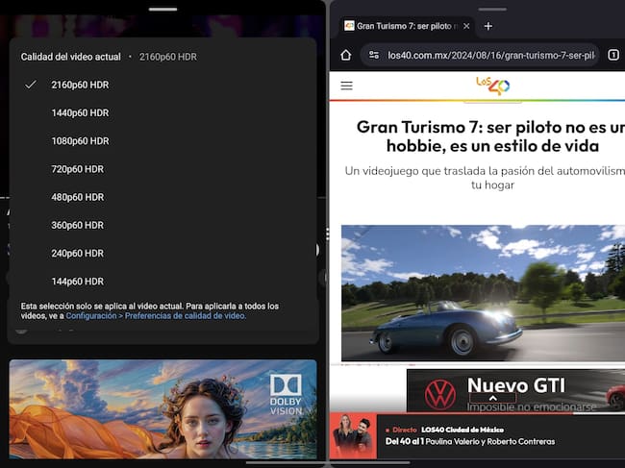This screenshot has height=468, width=625.
Task: Click the site settings icon in address bar
Action: point(373,55)
